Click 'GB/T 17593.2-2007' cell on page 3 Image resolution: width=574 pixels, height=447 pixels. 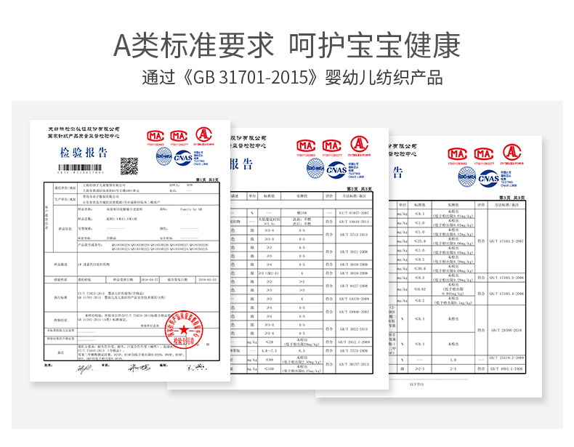click(506, 241)
